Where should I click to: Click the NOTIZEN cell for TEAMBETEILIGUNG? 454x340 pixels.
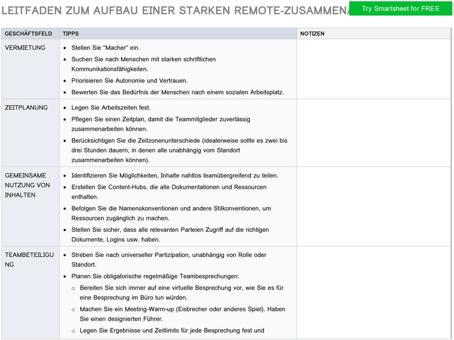(374, 293)
